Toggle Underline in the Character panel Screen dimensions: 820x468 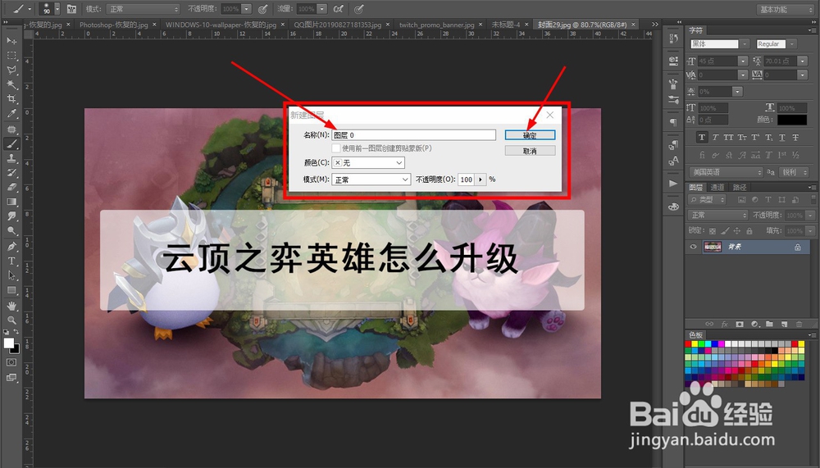[781, 138]
